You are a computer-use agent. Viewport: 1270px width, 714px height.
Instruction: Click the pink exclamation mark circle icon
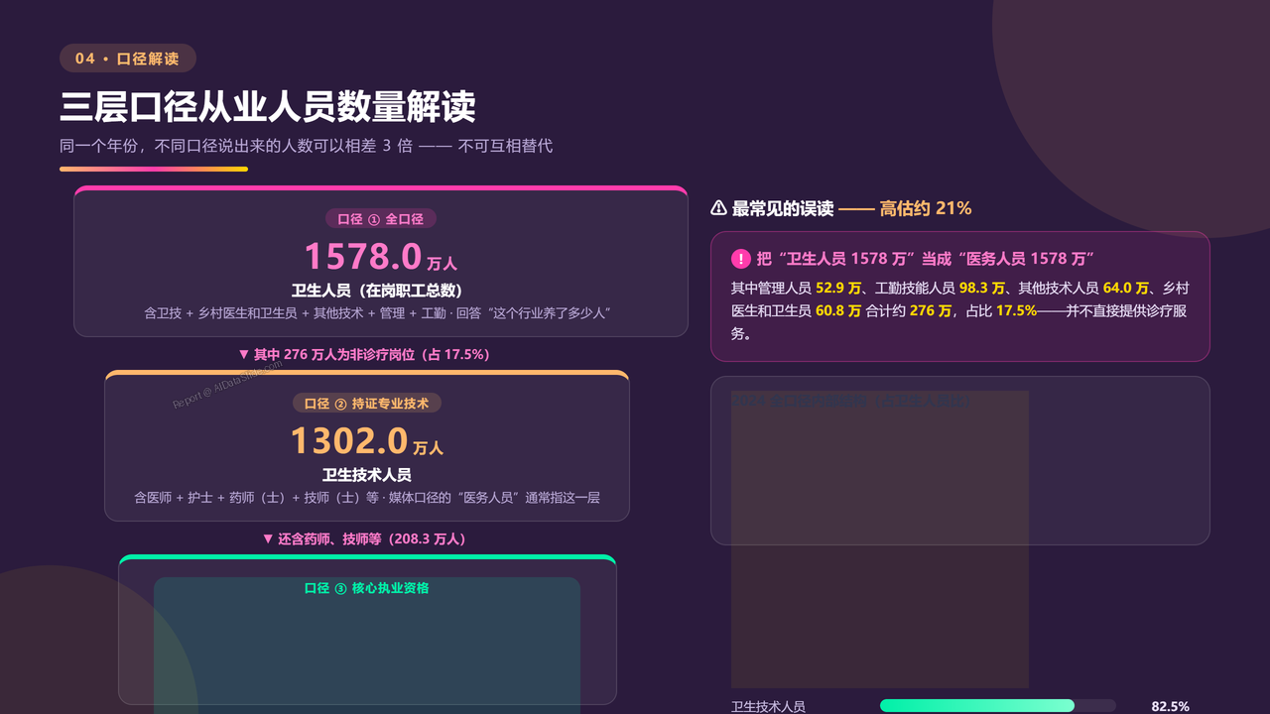pos(741,259)
